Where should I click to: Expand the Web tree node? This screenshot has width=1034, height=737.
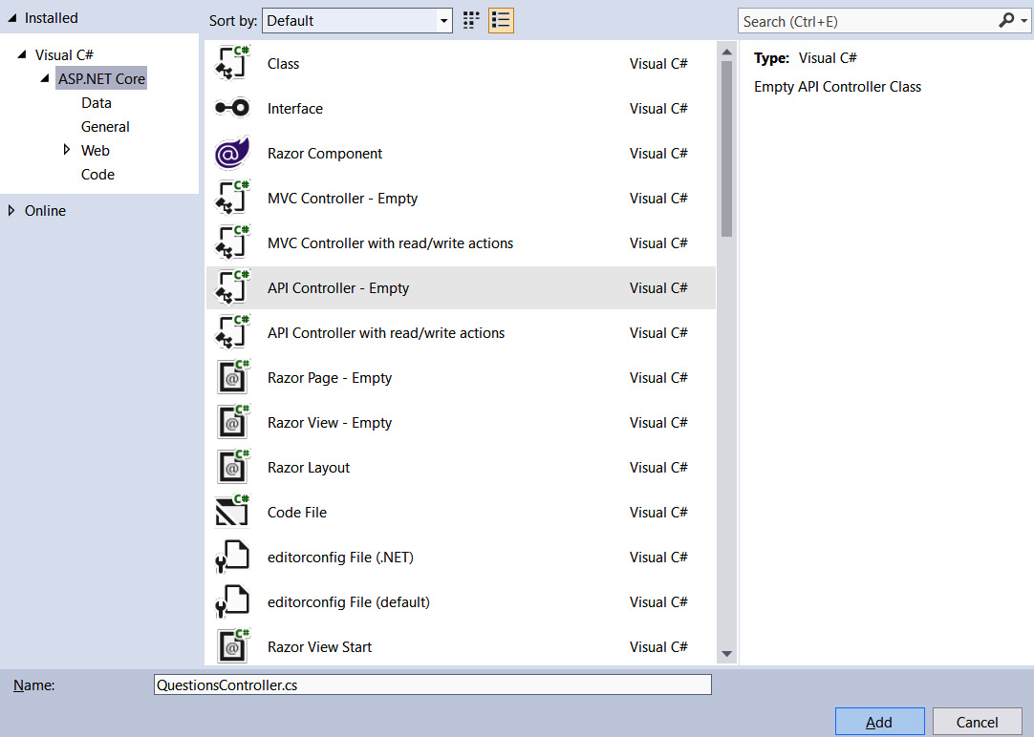coord(67,150)
